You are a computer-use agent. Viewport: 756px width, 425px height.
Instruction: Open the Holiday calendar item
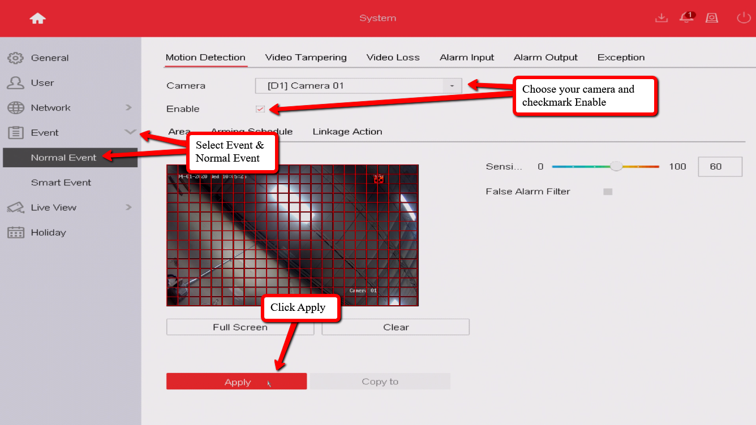pyautogui.click(x=15, y=232)
